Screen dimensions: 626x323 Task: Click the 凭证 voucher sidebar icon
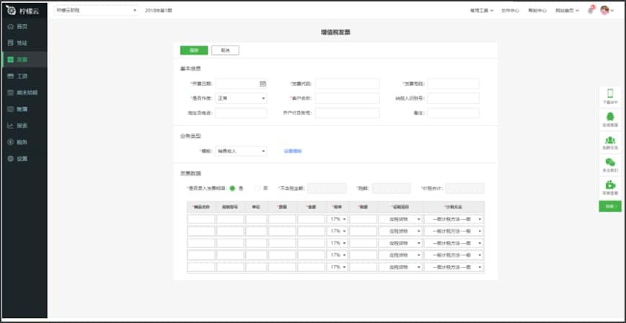point(10,43)
